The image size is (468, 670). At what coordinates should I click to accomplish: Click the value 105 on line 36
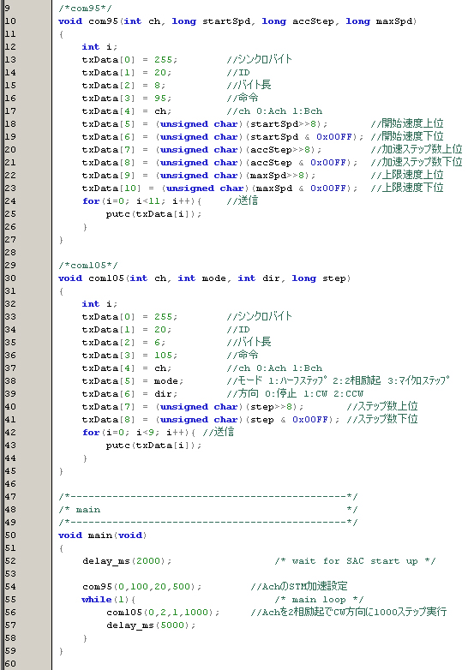pyautogui.click(x=163, y=355)
